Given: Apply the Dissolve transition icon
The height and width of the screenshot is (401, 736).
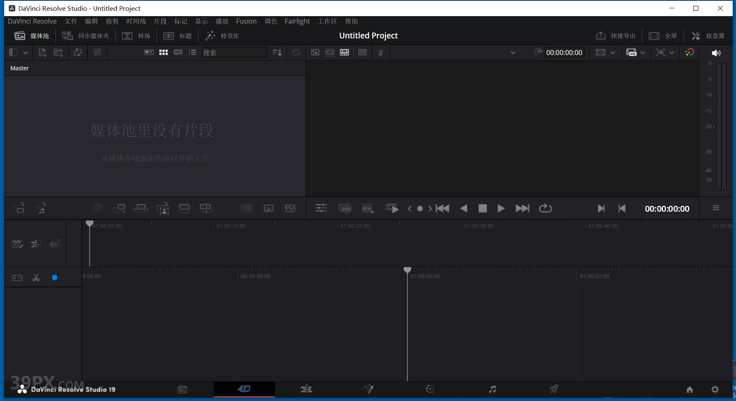Looking at the screenshot, I should [x=269, y=208].
